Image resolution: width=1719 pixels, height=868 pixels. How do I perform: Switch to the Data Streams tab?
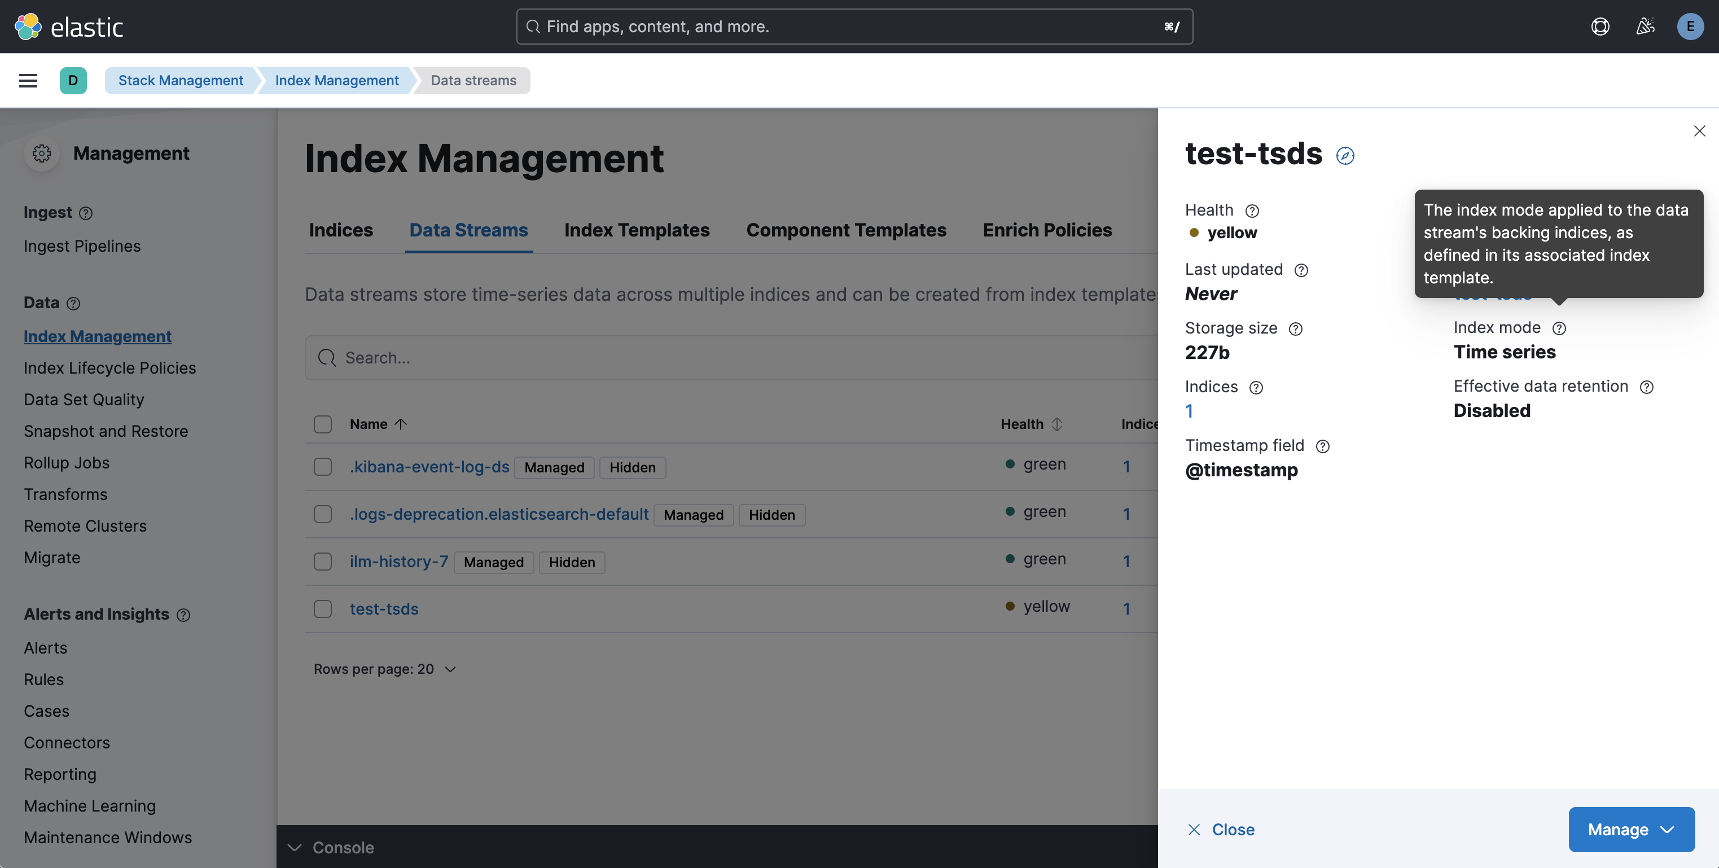pyautogui.click(x=468, y=230)
